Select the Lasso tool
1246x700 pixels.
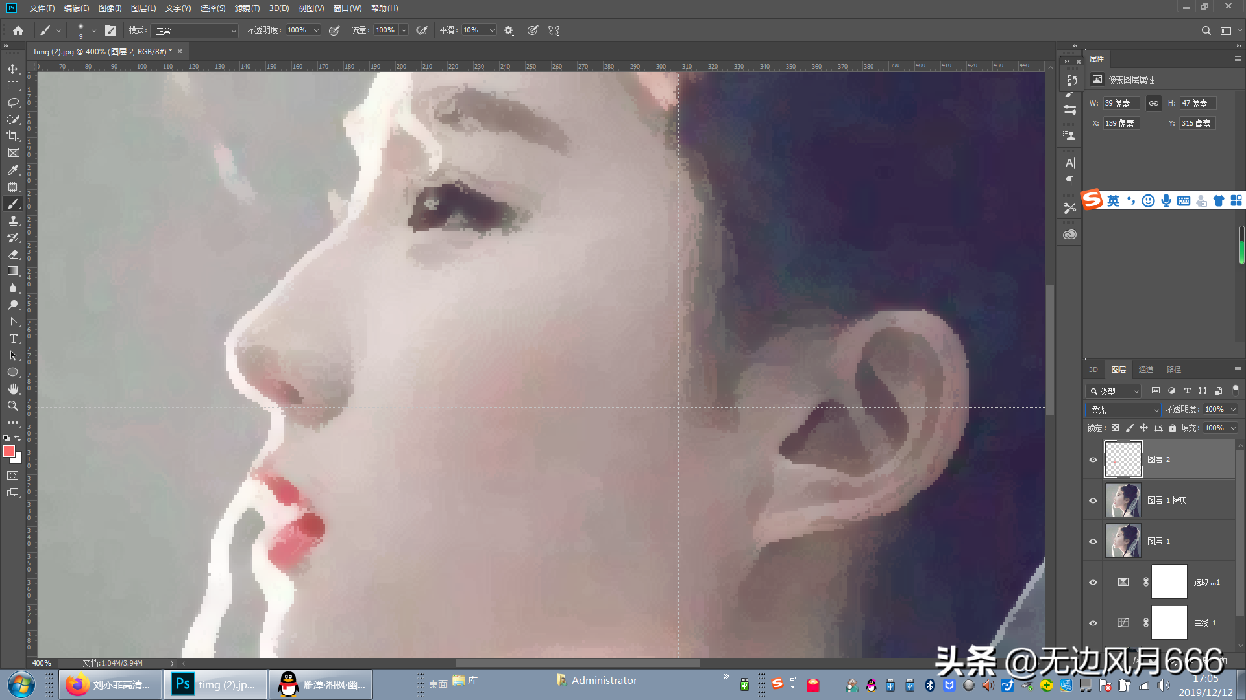(x=13, y=102)
